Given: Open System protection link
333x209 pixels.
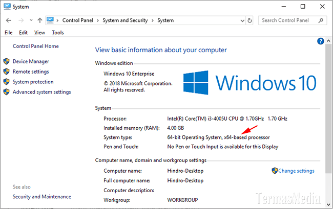Looking at the screenshot, I should (33, 82).
